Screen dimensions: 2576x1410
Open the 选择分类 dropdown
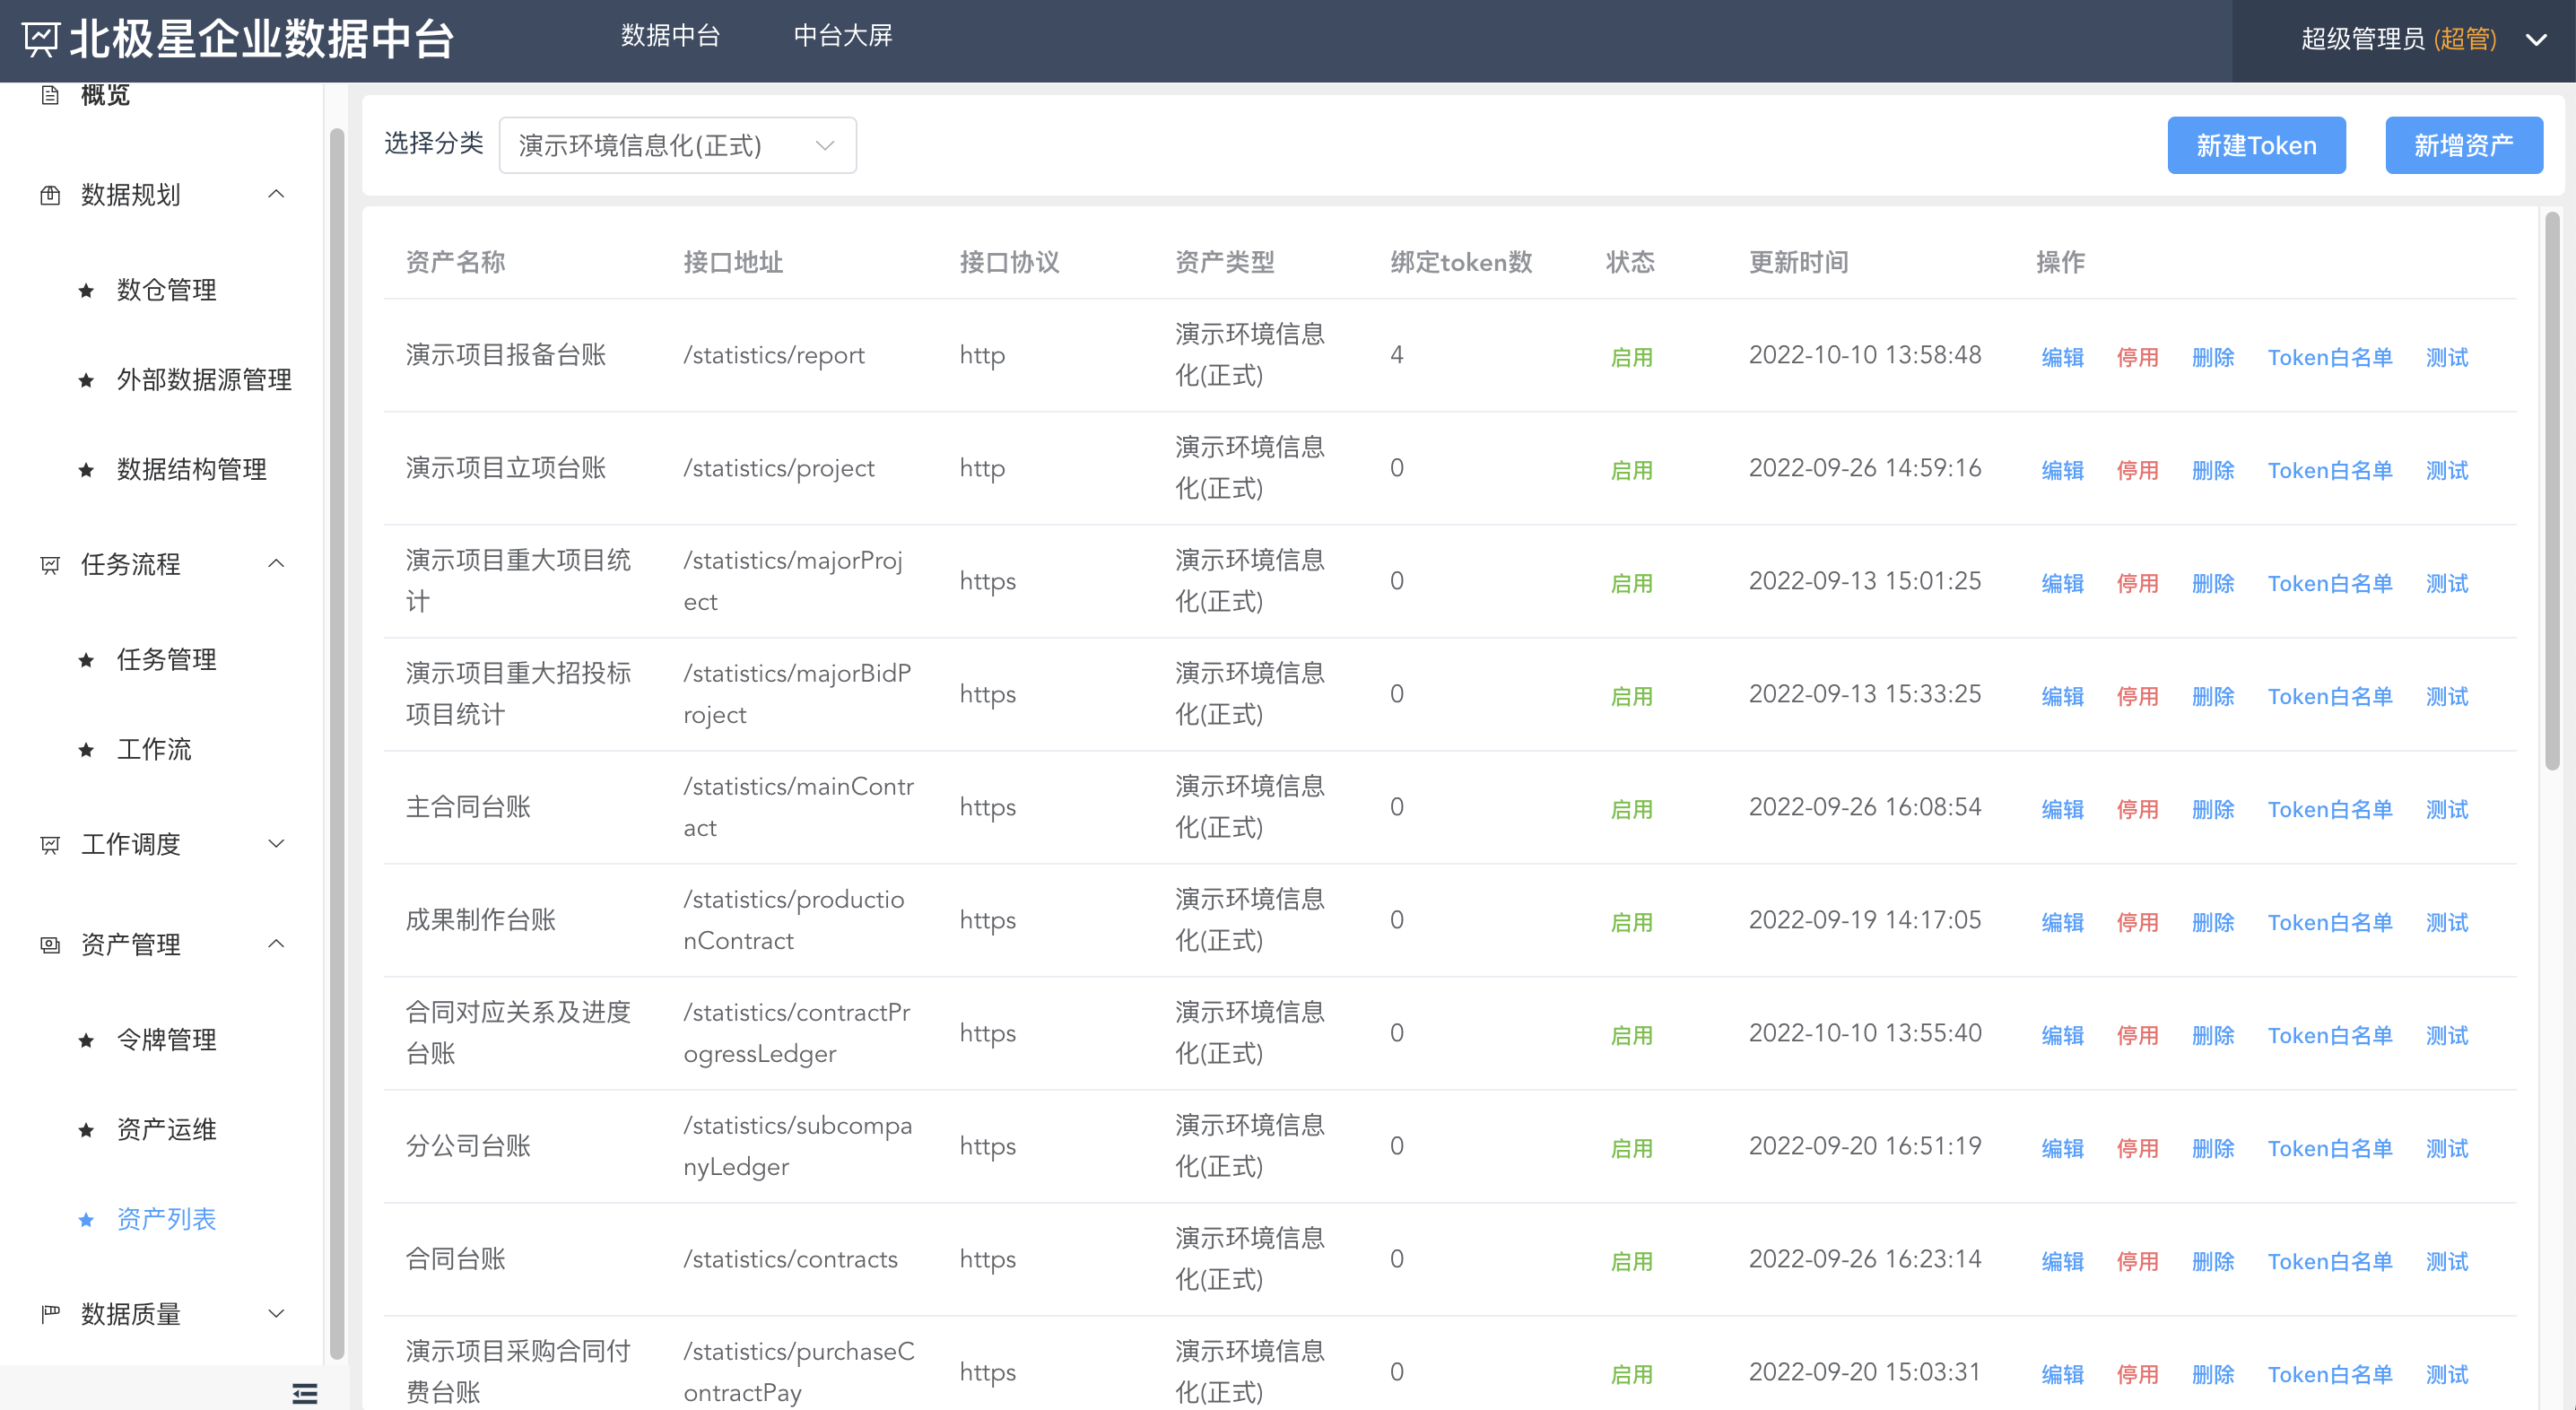tap(677, 146)
